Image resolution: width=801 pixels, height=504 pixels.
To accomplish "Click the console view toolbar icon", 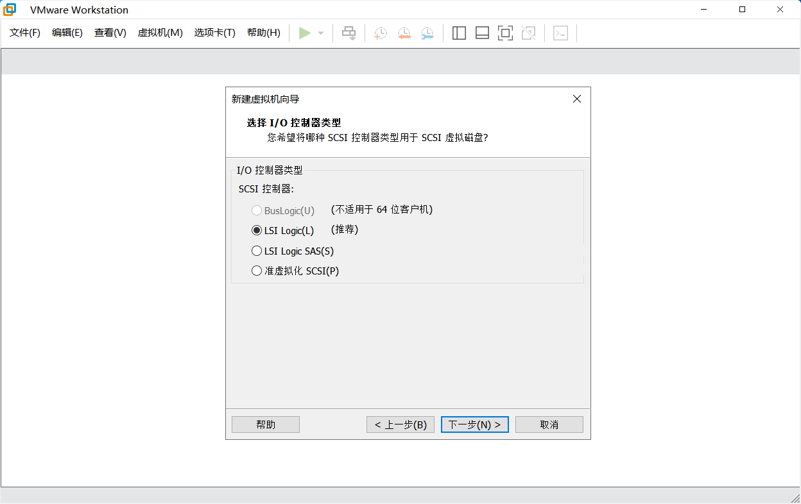I will click(560, 33).
